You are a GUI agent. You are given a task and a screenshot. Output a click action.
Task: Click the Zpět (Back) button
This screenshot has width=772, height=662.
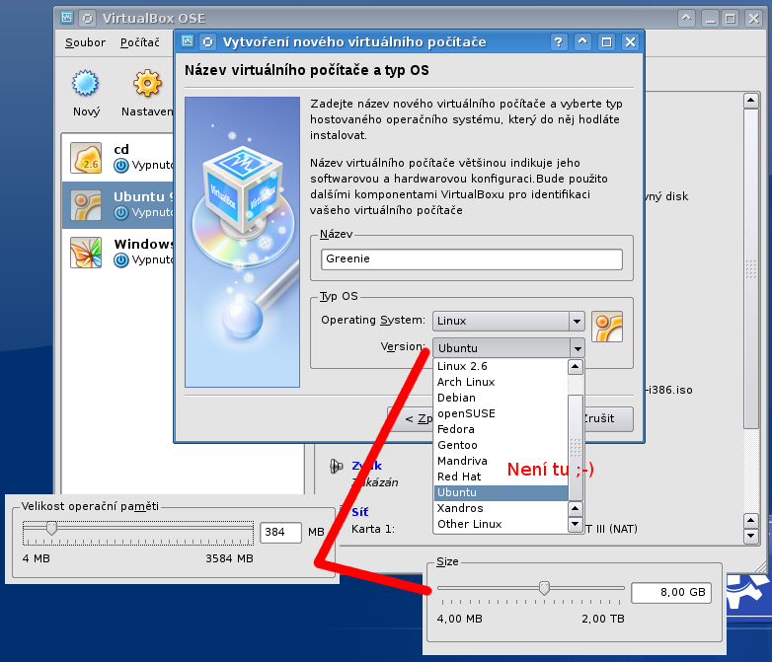point(413,419)
